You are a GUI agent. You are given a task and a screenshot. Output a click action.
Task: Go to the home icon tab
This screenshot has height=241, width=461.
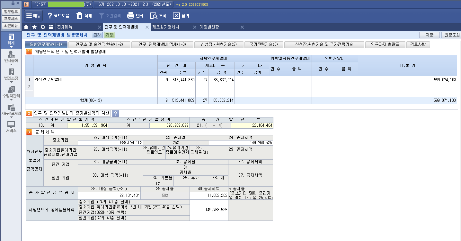point(26,27)
